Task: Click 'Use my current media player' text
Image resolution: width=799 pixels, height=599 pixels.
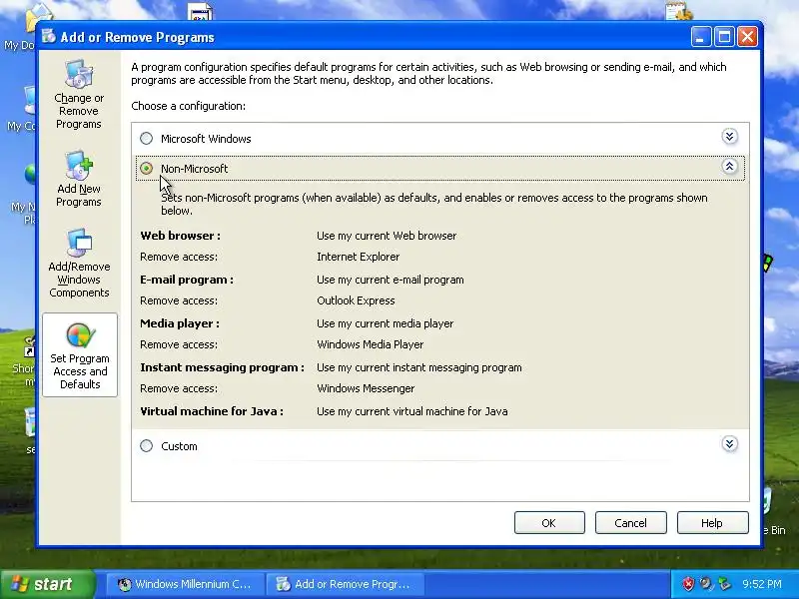Action: point(386,323)
